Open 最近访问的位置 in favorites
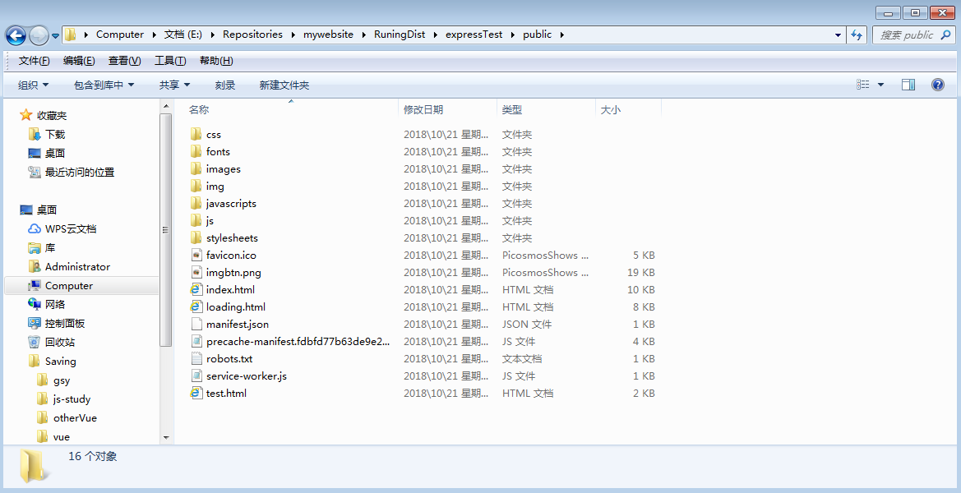 [x=80, y=172]
